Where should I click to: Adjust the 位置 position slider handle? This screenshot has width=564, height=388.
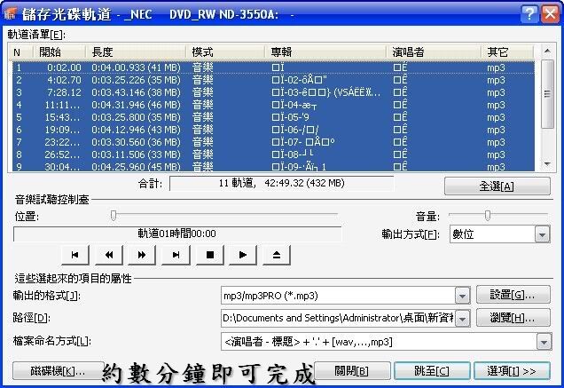114,215
